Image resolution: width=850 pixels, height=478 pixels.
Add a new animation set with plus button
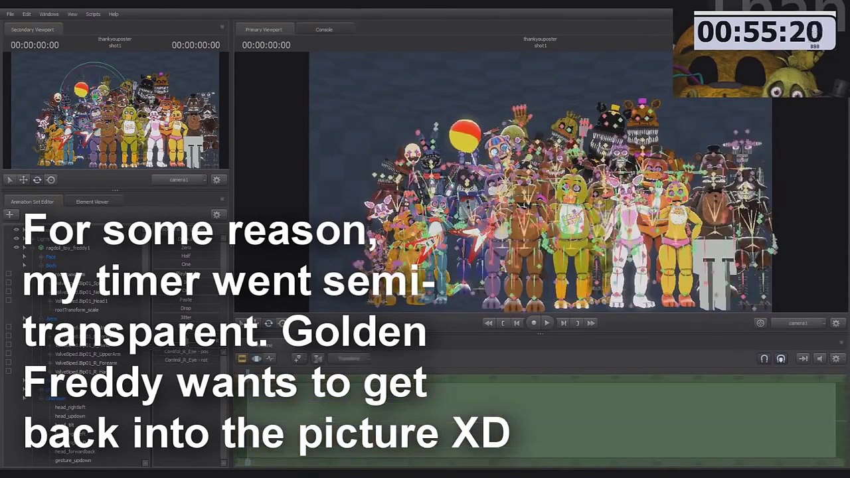coord(10,214)
